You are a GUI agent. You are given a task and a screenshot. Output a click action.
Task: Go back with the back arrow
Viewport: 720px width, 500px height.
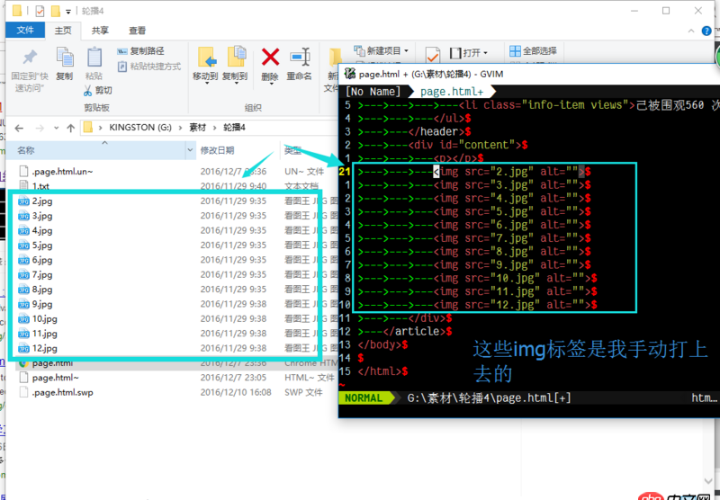(x=19, y=128)
